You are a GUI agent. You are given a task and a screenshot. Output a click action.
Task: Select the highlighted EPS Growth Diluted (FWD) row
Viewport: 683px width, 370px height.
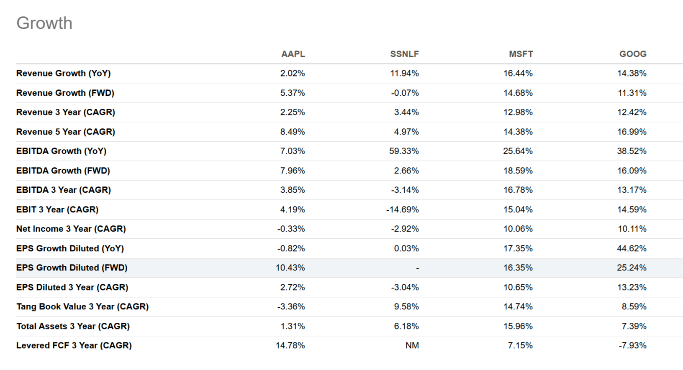[x=72, y=268]
